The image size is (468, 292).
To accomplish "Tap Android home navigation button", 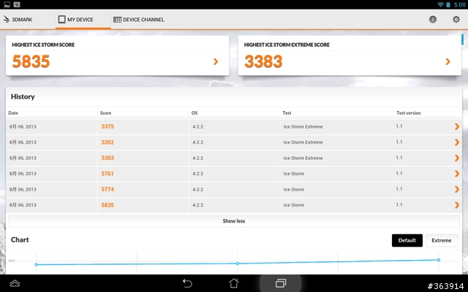I will [x=234, y=283].
